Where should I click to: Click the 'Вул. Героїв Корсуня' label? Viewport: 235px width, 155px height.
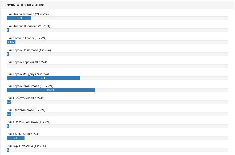pos(27,62)
